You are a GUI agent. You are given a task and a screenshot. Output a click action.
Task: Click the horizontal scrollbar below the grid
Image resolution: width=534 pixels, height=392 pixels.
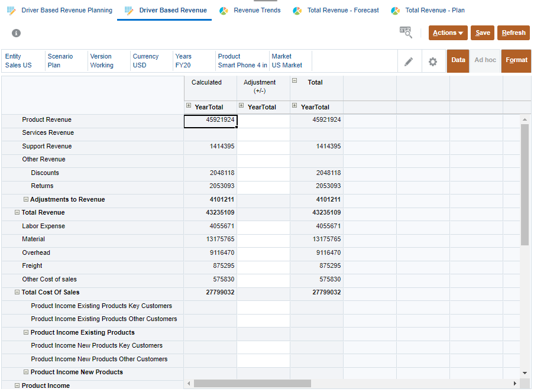tap(253, 384)
